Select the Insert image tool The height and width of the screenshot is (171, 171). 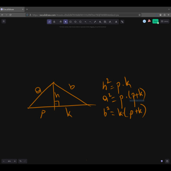click(x=105, y=22)
